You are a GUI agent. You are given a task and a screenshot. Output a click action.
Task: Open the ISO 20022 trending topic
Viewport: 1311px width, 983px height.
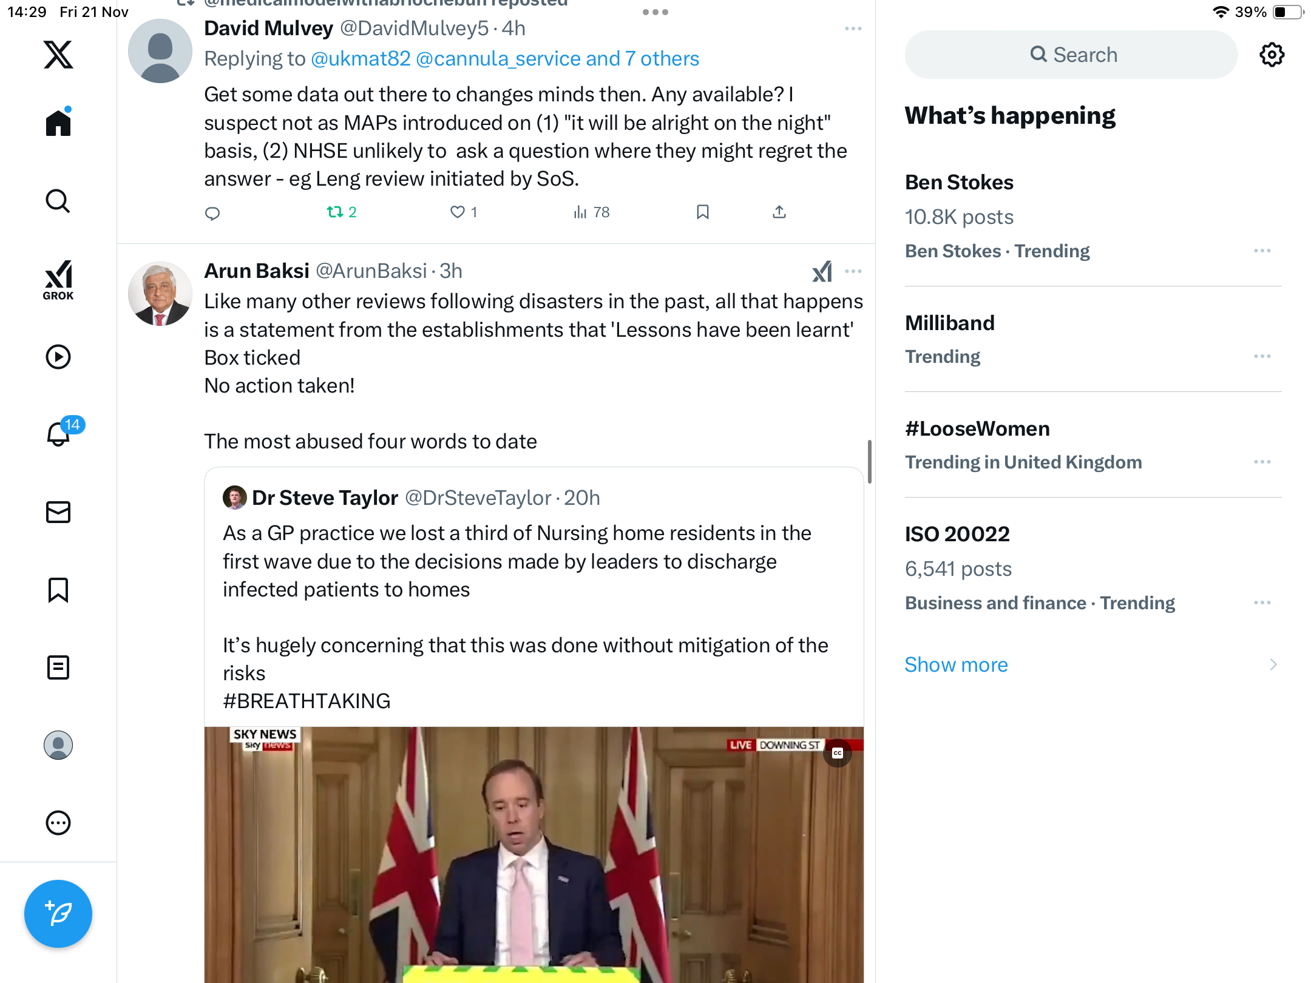tap(957, 534)
